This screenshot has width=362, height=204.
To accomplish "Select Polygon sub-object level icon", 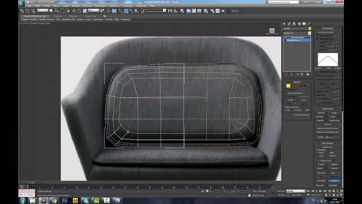I will click(300, 86).
